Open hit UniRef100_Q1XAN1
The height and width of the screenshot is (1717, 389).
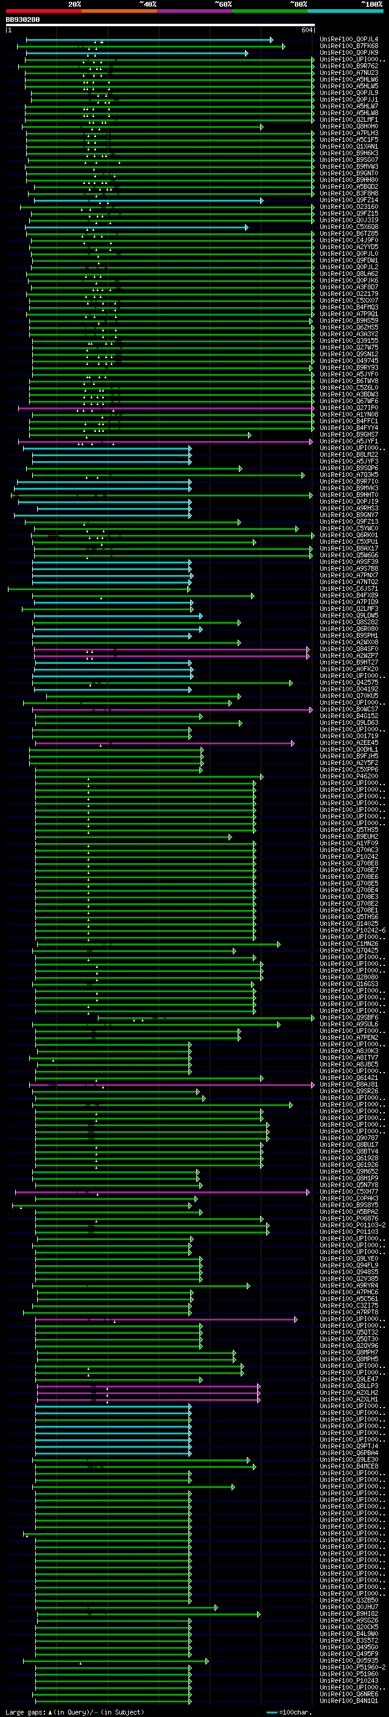(x=349, y=147)
